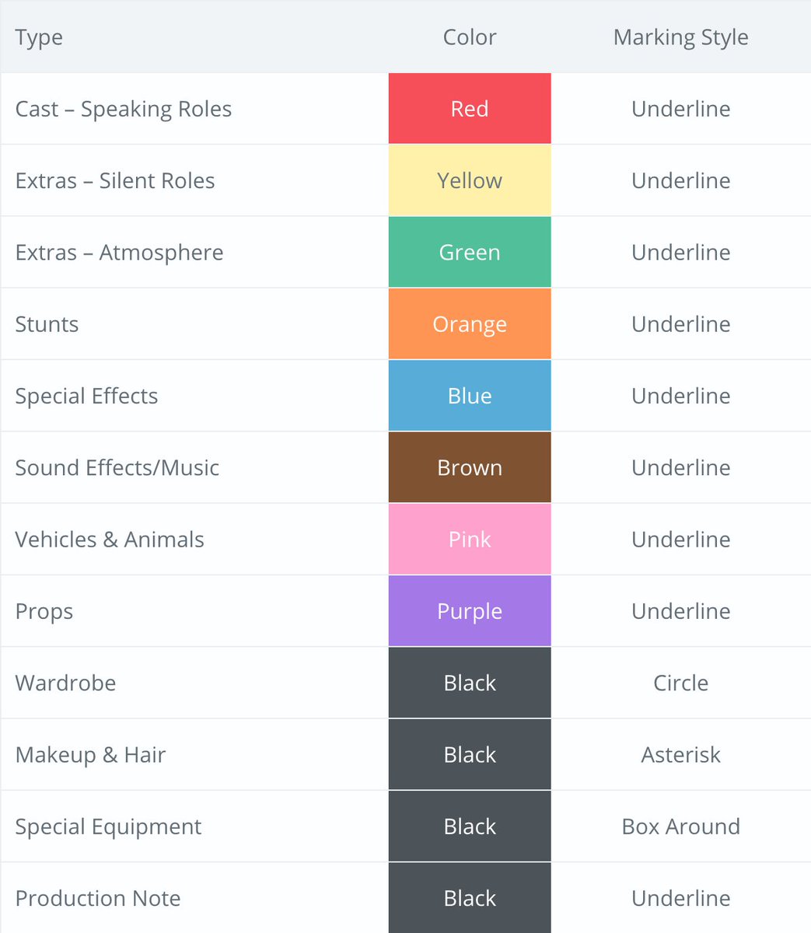Click the Special Equipment label
This screenshot has width=811, height=933.
tap(108, 826)
